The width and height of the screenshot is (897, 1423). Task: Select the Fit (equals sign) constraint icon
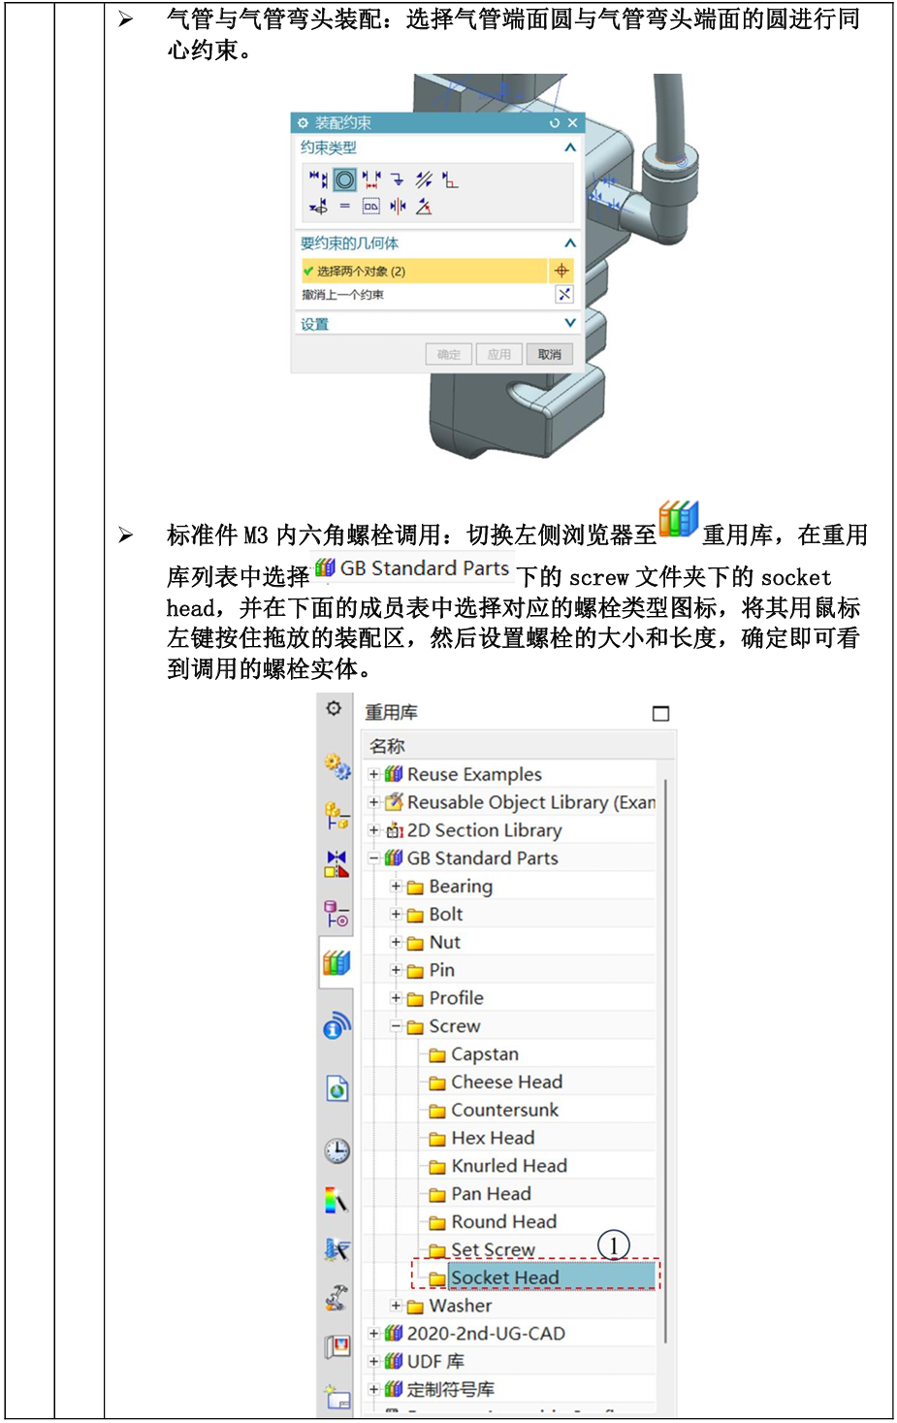click(345, 206)
